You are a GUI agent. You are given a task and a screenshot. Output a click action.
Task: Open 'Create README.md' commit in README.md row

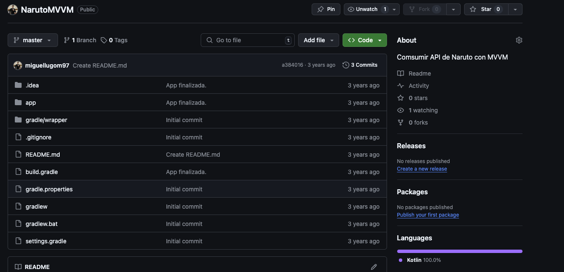193,155
